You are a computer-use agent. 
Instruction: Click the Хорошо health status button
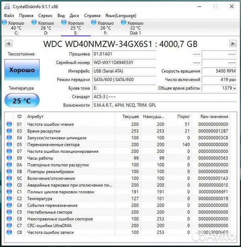pos(22,70)
